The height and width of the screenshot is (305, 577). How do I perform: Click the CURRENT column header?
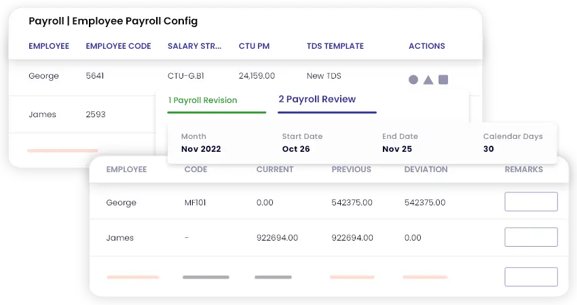[x=275, y=169]
